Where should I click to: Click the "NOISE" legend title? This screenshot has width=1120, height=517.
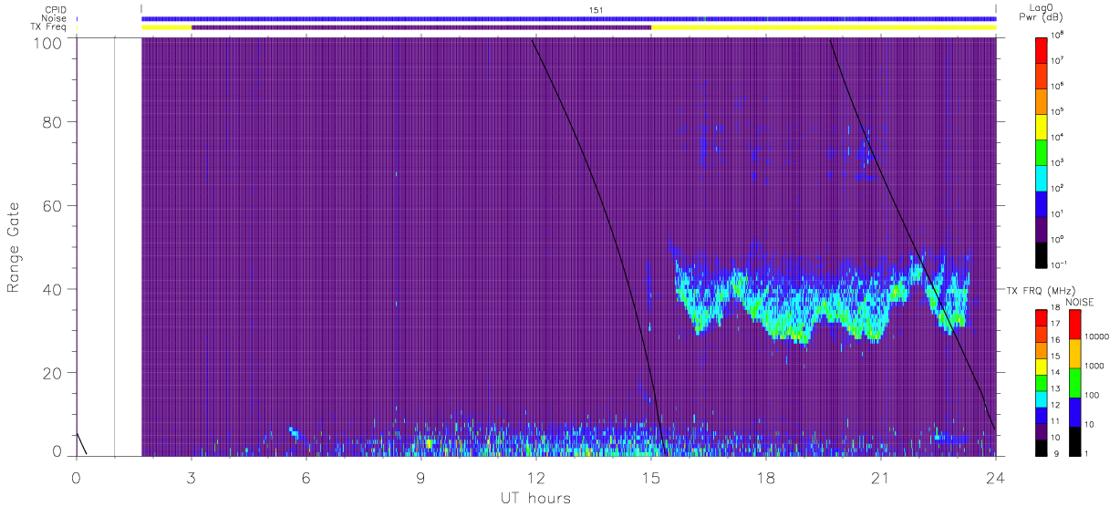1080,302
